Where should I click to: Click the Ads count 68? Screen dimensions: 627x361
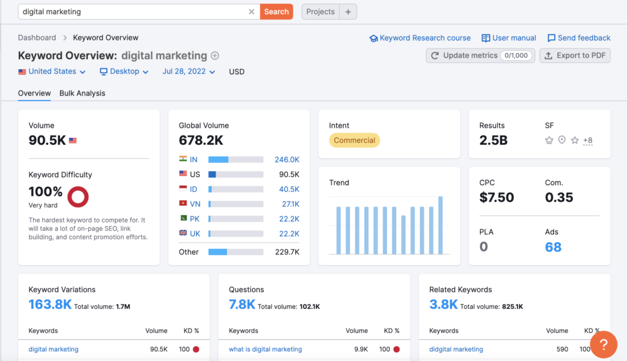[x=553, y=248]
